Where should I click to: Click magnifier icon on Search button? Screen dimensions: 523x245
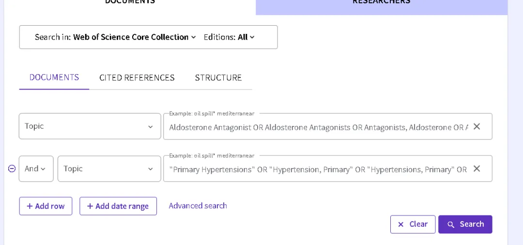point(451,225)
